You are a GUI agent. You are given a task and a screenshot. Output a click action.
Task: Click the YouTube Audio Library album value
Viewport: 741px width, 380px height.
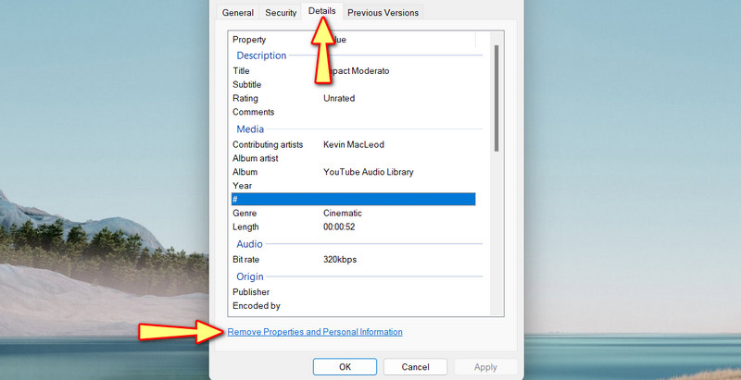(x=368, y=172)
